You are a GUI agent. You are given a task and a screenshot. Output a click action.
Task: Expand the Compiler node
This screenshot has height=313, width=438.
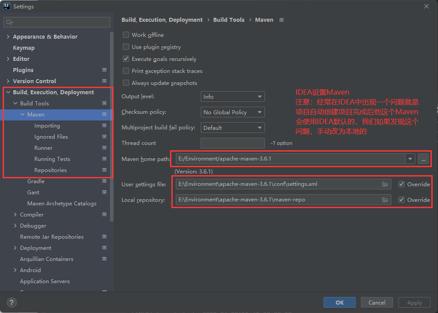click(x=16, y=215)
